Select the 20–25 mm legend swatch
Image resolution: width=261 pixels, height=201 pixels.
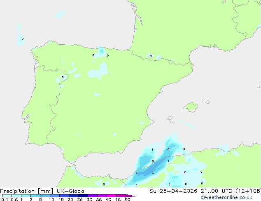point(74,196)
